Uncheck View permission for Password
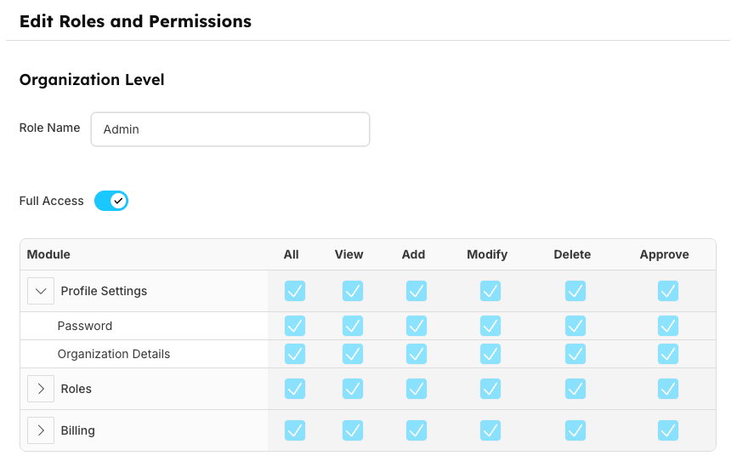Screen dimensions: 737x467 (x=353, y=326)
